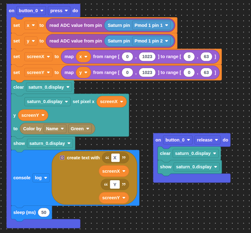The width and height of the screenshot is (251, 233).
Task: Open the release event type dropdown
Action: 207,140
